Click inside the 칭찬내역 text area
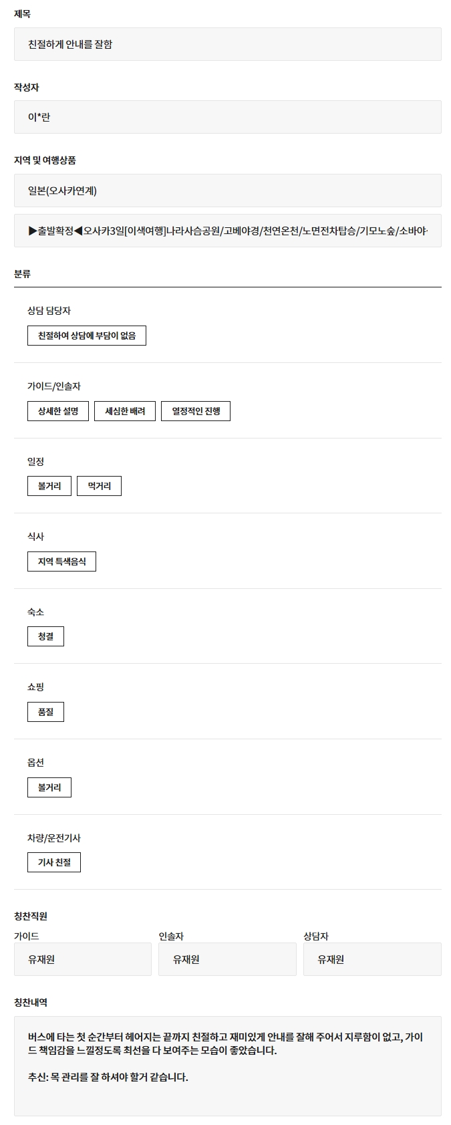The image size is (451, 1125). [227, 1066]
